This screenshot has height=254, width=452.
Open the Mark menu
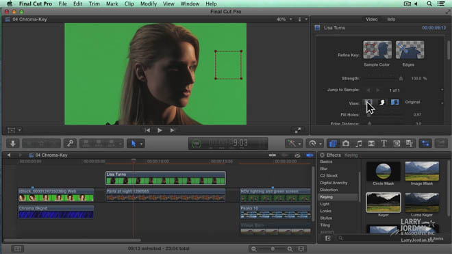pos(112,3)
